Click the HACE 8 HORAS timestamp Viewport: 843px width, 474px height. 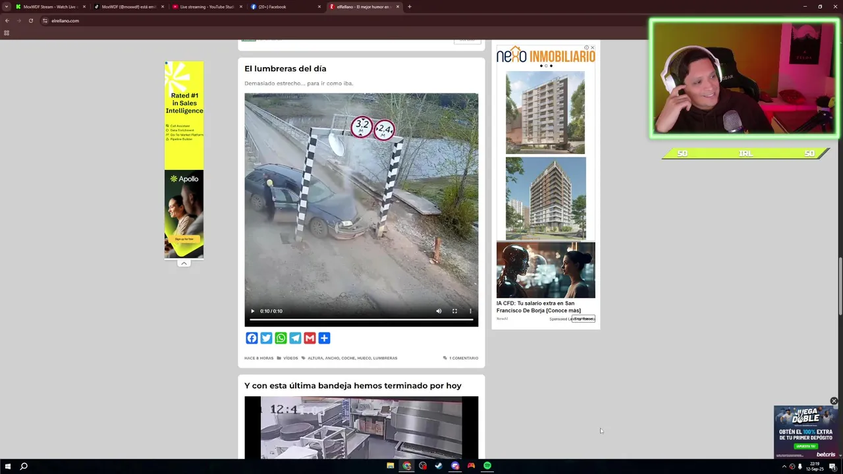pyautogui.click(x=259, y=358)
